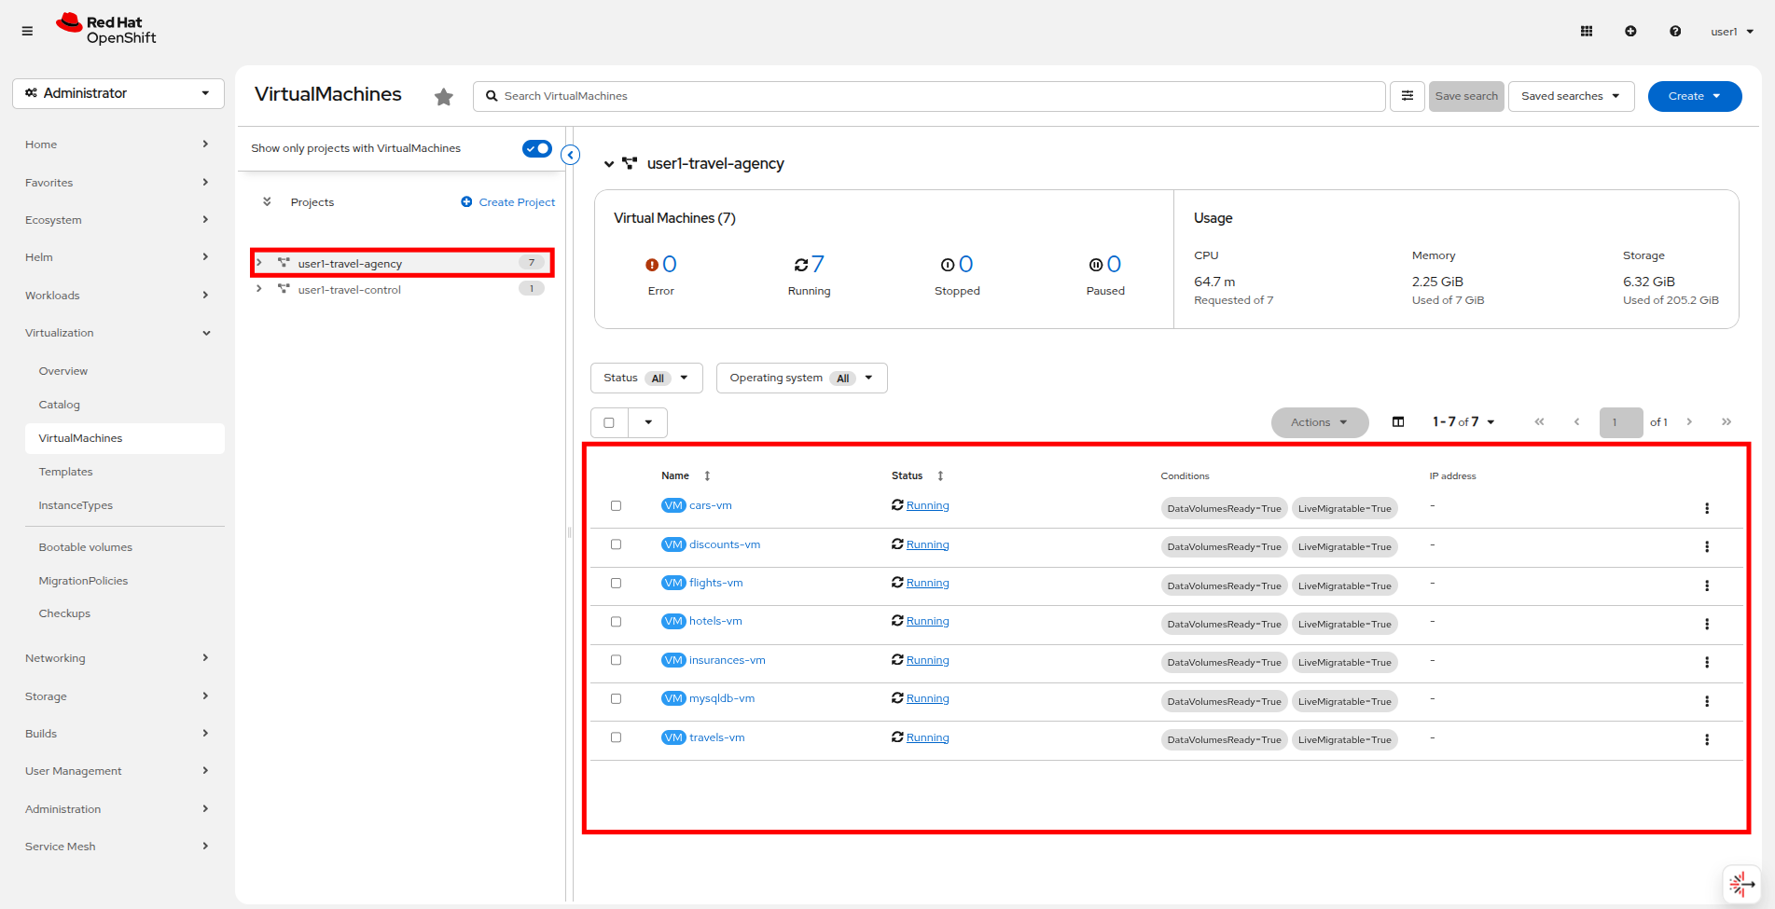Open the Status filter dropdown
The width and height of the screenshot is (1775, 909).
click(x=645, y=378)
